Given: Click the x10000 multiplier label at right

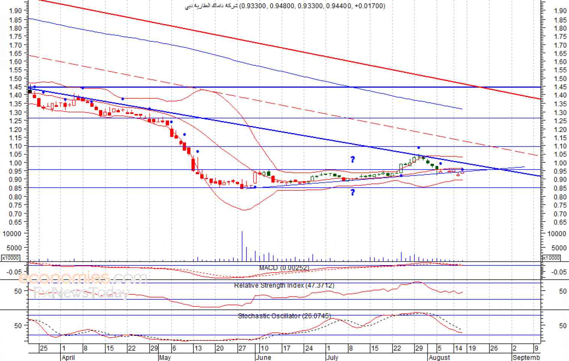Looking at the screenshot, I should click(551, 258).
